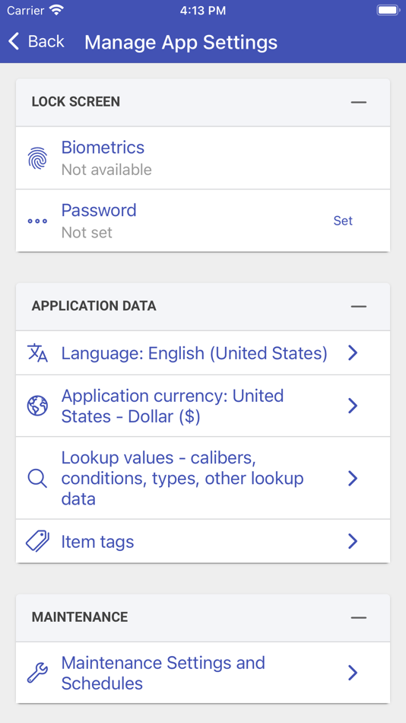
Task: Collapse the Application Data section
Action: (x=359, y=306)
